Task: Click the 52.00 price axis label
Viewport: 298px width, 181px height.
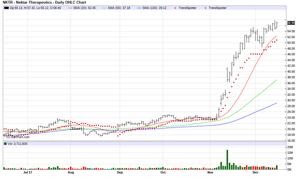Action: (x=291, y=37)
